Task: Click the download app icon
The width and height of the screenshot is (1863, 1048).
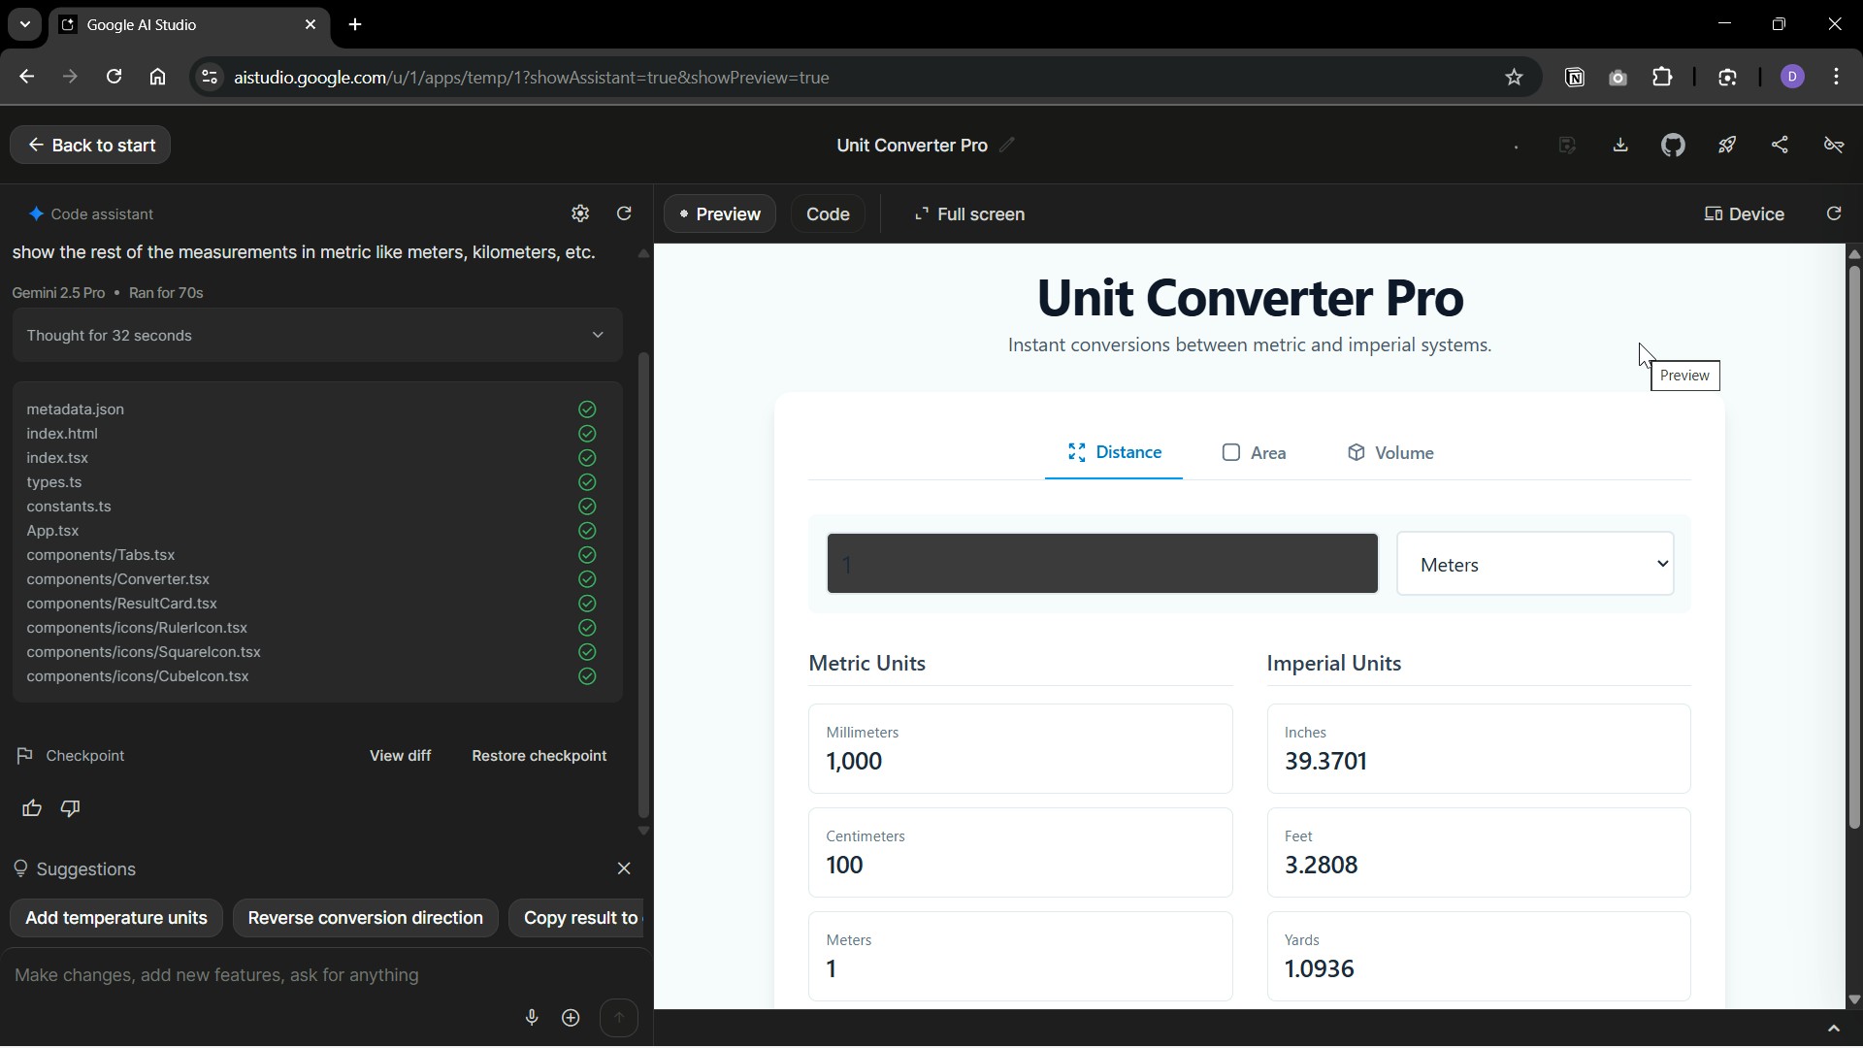Action: [1620, 146]
